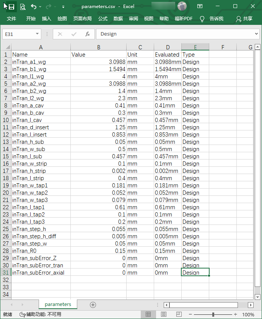Click cell inTran_a1_wg
This screenshot has width=262, height=319.
pos(41,62)
